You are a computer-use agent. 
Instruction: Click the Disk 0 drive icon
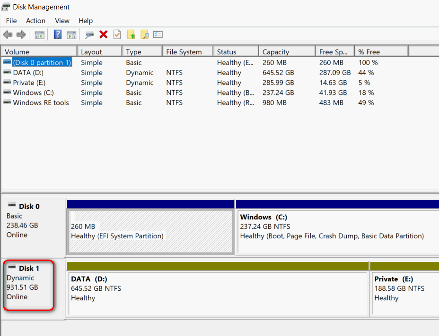(x=12, y=205)
